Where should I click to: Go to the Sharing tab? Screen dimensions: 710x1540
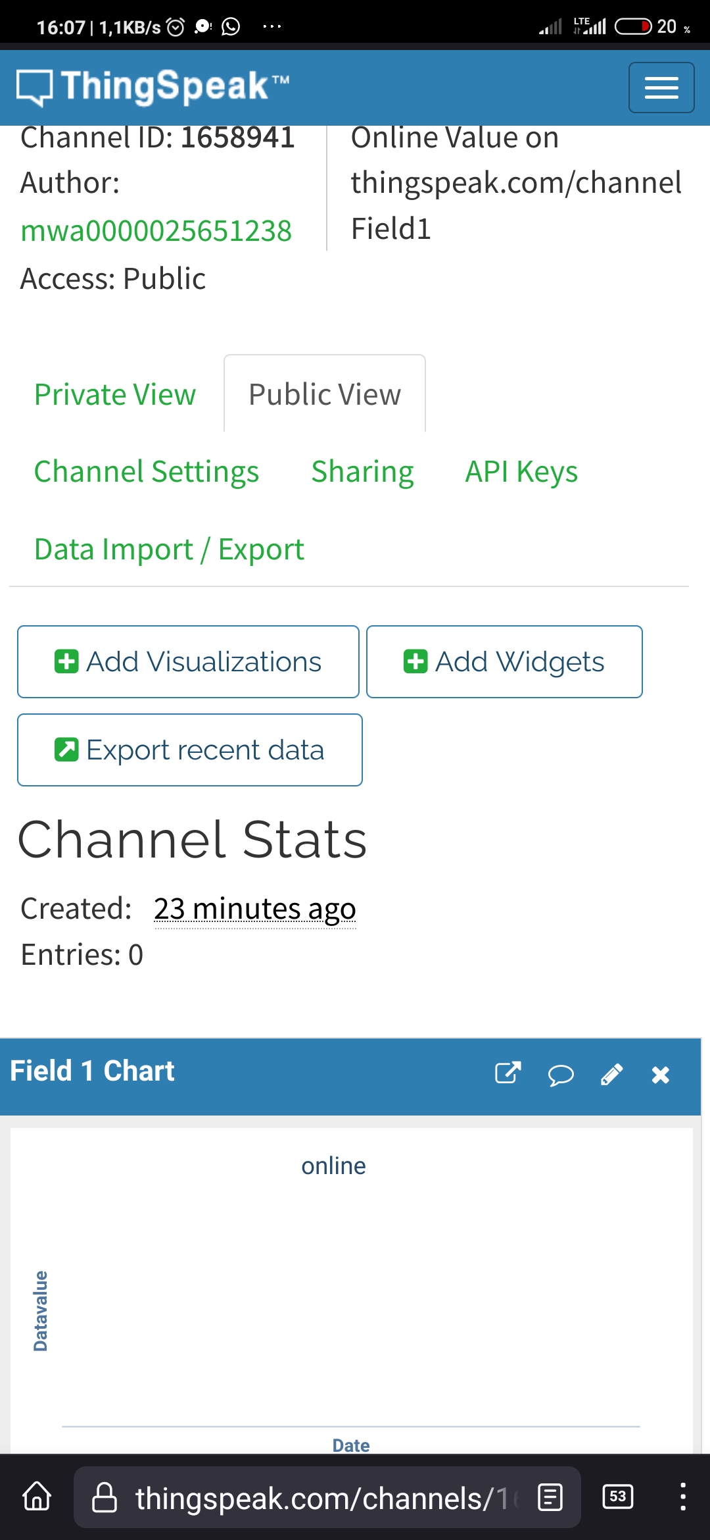(362, 472)
